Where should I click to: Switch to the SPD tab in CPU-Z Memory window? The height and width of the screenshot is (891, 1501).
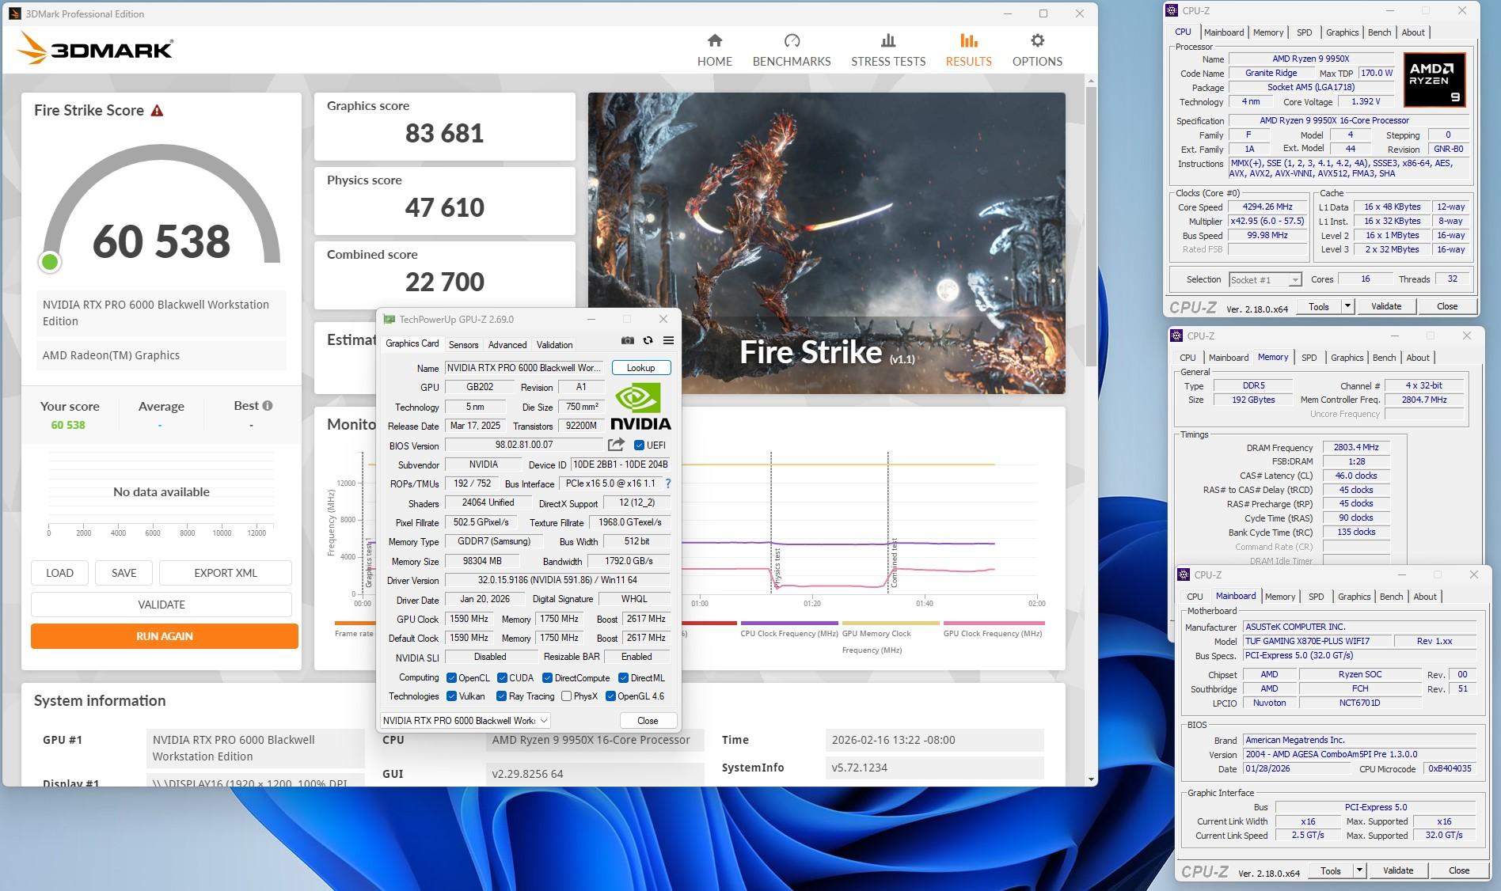click(x=1309, y=358)
